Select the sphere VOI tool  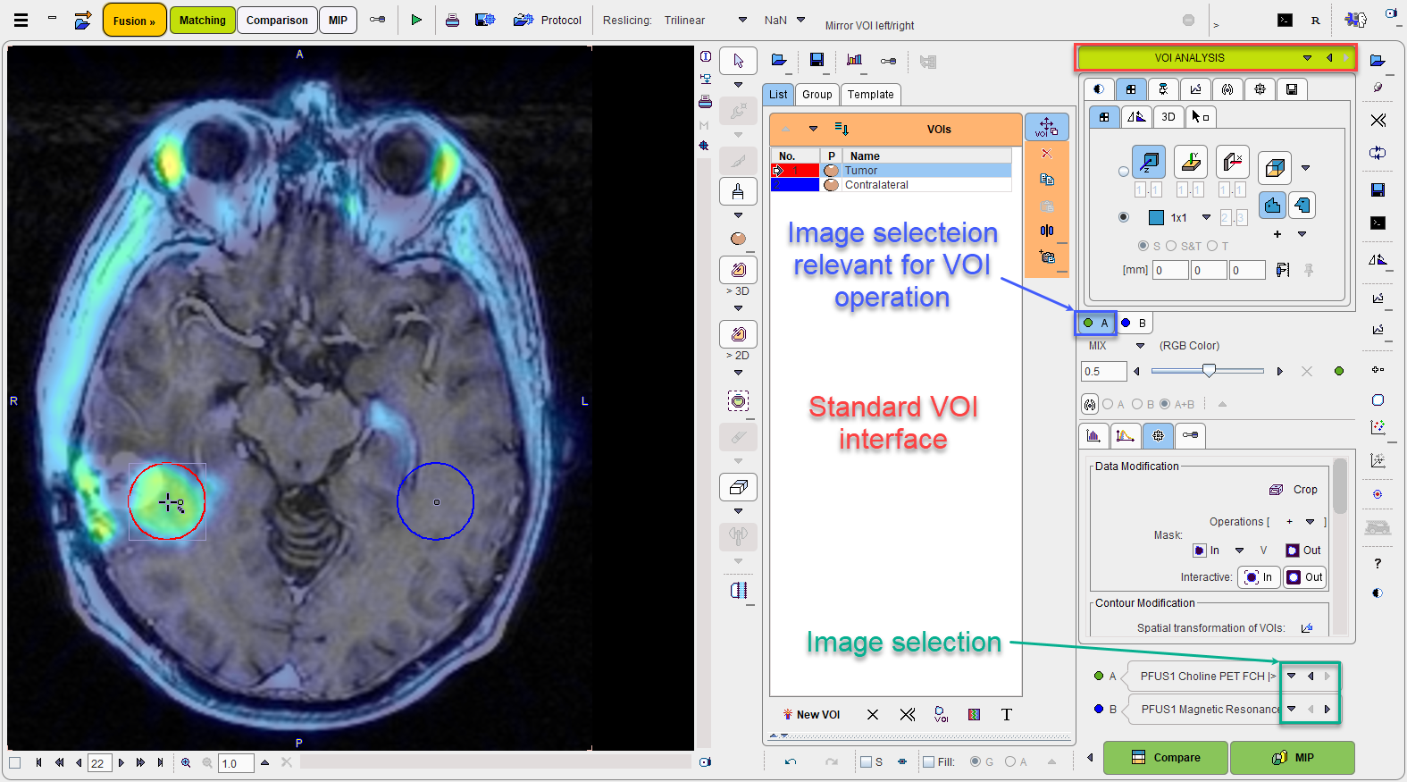[x=738, y=239]
